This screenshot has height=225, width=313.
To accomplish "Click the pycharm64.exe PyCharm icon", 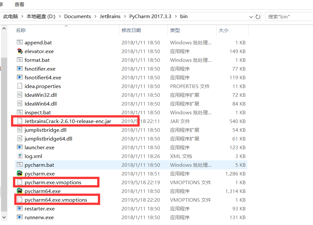I will 19,191.
